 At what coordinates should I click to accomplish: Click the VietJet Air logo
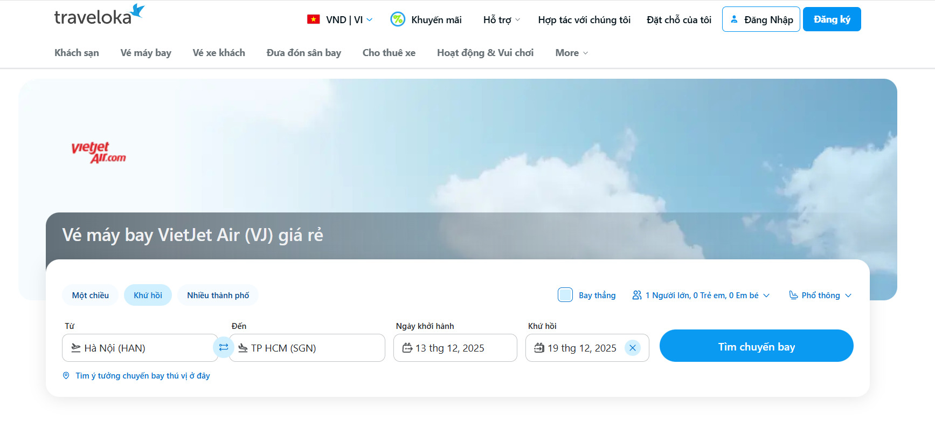point(99,153)
